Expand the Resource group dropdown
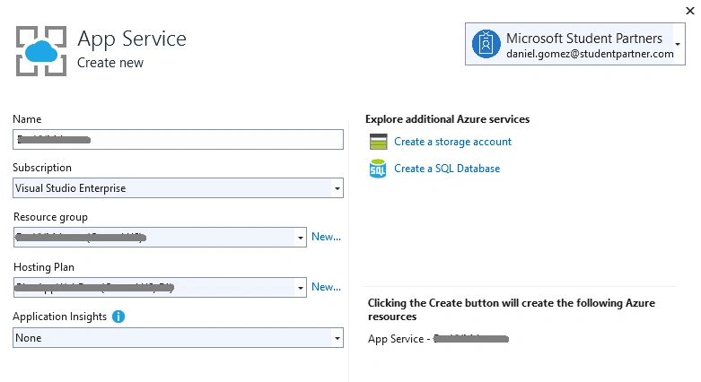 [301, 238]
